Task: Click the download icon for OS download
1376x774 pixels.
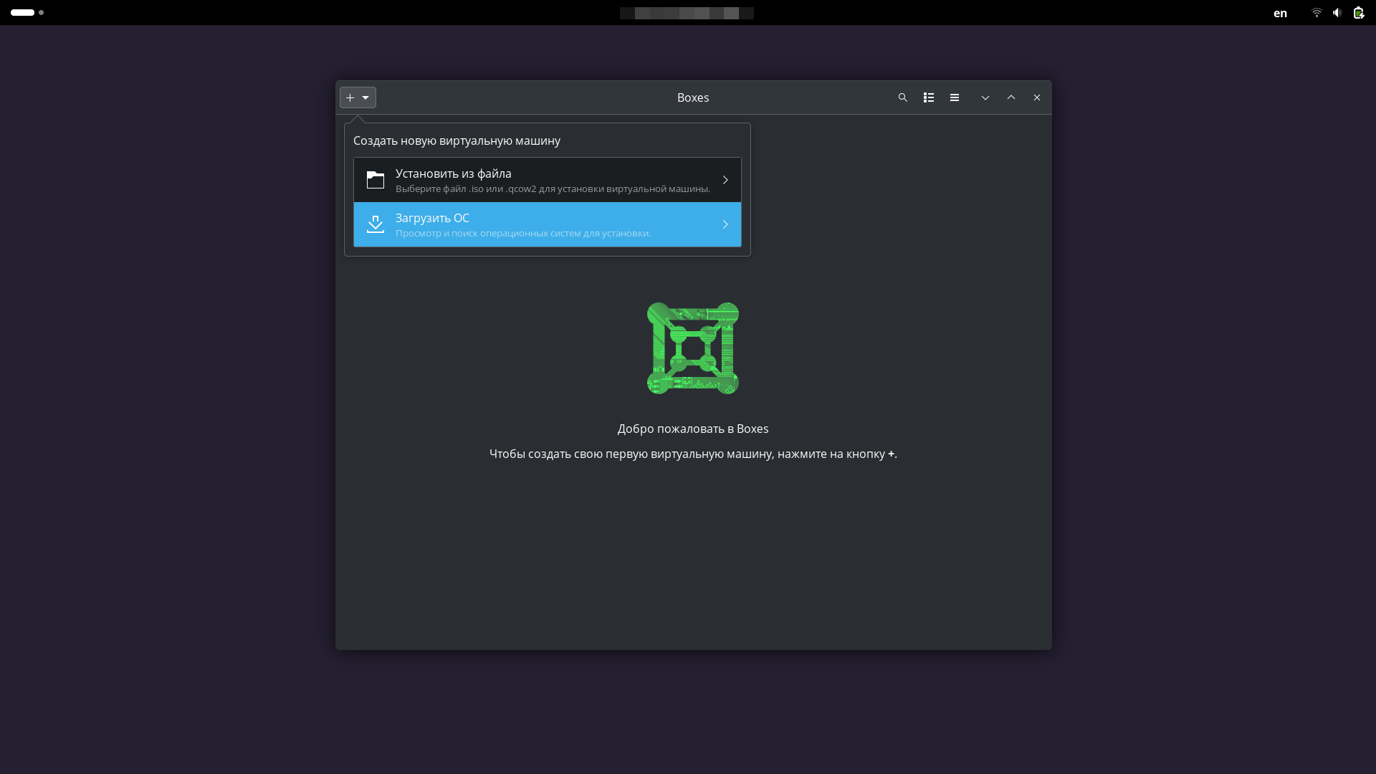Action: (x=376, y=224)
